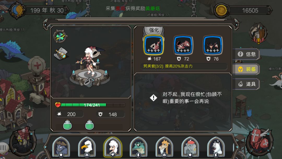The width and height of the screenshot is (282, 159).
Task: Open the skill icon with crossed arrows
Action: (60, 36)
